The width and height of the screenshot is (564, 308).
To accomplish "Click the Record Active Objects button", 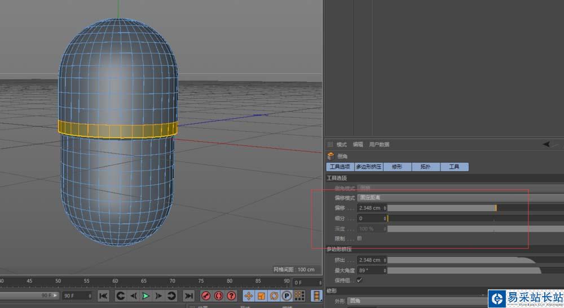I will [x=206, y=296].
